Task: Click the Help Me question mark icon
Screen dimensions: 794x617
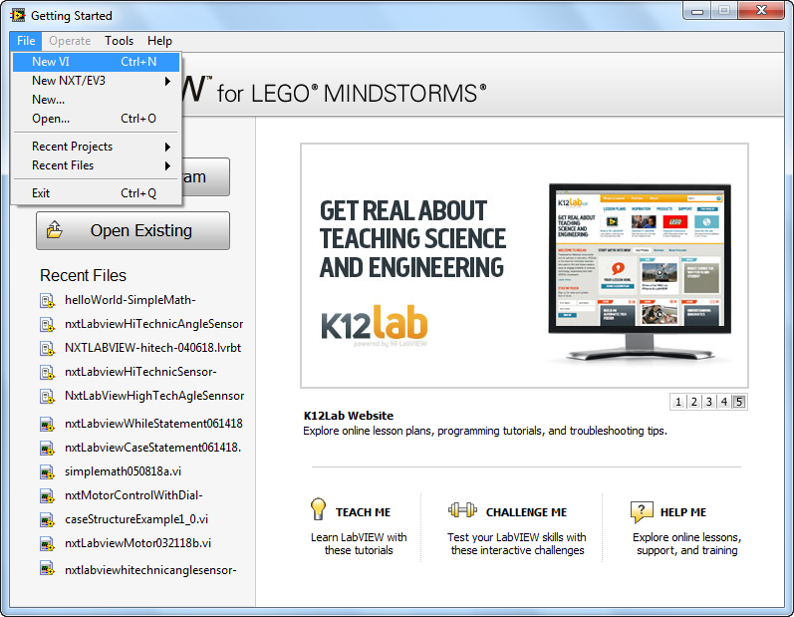Action: point(642,511)
